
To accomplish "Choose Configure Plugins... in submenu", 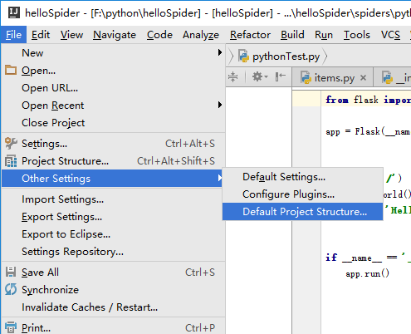I will tap(303, 194).
